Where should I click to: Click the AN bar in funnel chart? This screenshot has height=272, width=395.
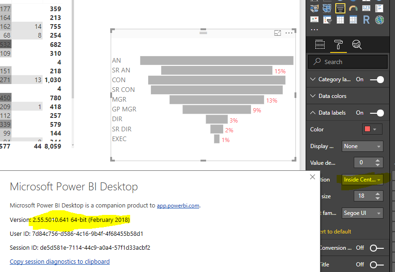coord(217,60)
